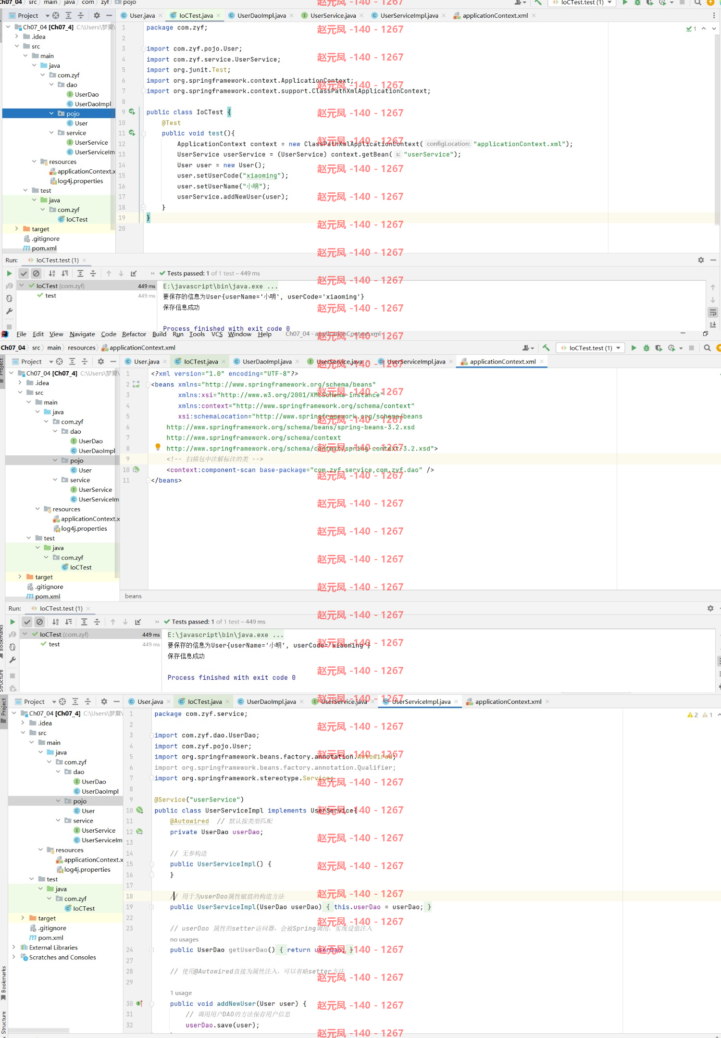Expand target folder in UserServiceImpl.java window's tree
The height and width of the screenshot is (1038, 721).
click(x=23, y=918)
